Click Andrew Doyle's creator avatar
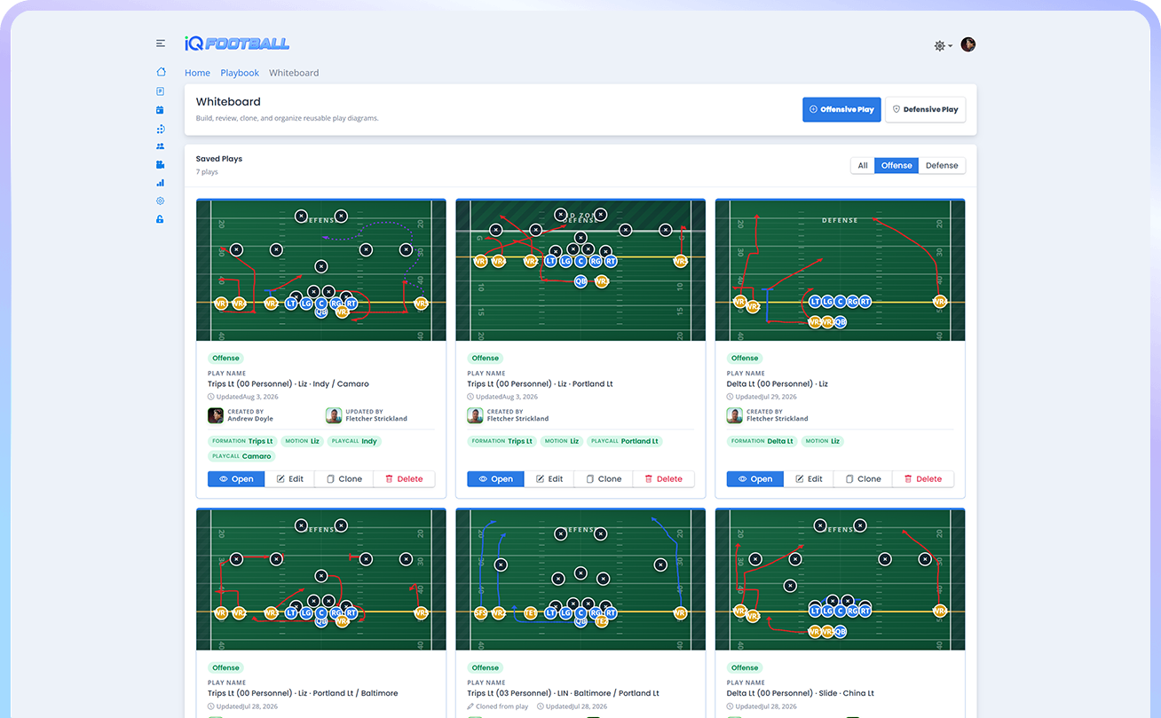The width and height of the screenshot is (1161, 718). tap(216, 415)
